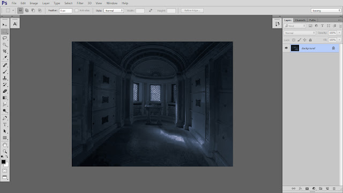The width and height of the screenshot is (343, 193).
Task: Select the Hand tool
Action: (5, 145)
